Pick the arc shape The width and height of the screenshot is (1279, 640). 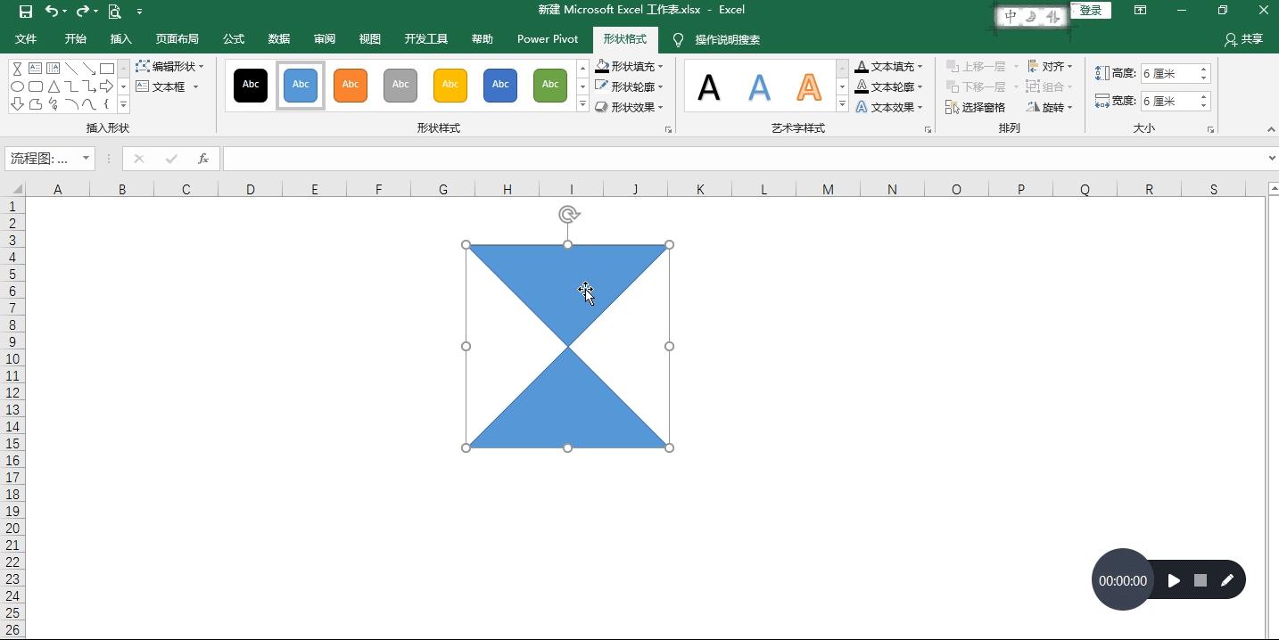click(x=70, y=104)
